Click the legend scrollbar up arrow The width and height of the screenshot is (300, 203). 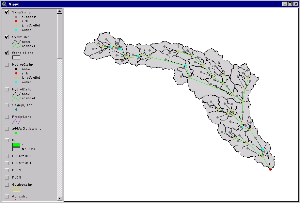(60, 11)
